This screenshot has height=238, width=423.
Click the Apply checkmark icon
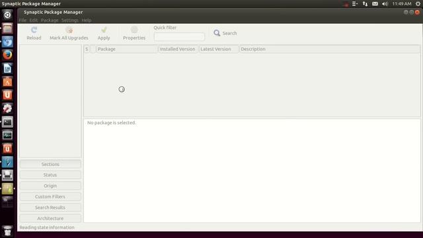pyautogui.click(x=104, y=30)
